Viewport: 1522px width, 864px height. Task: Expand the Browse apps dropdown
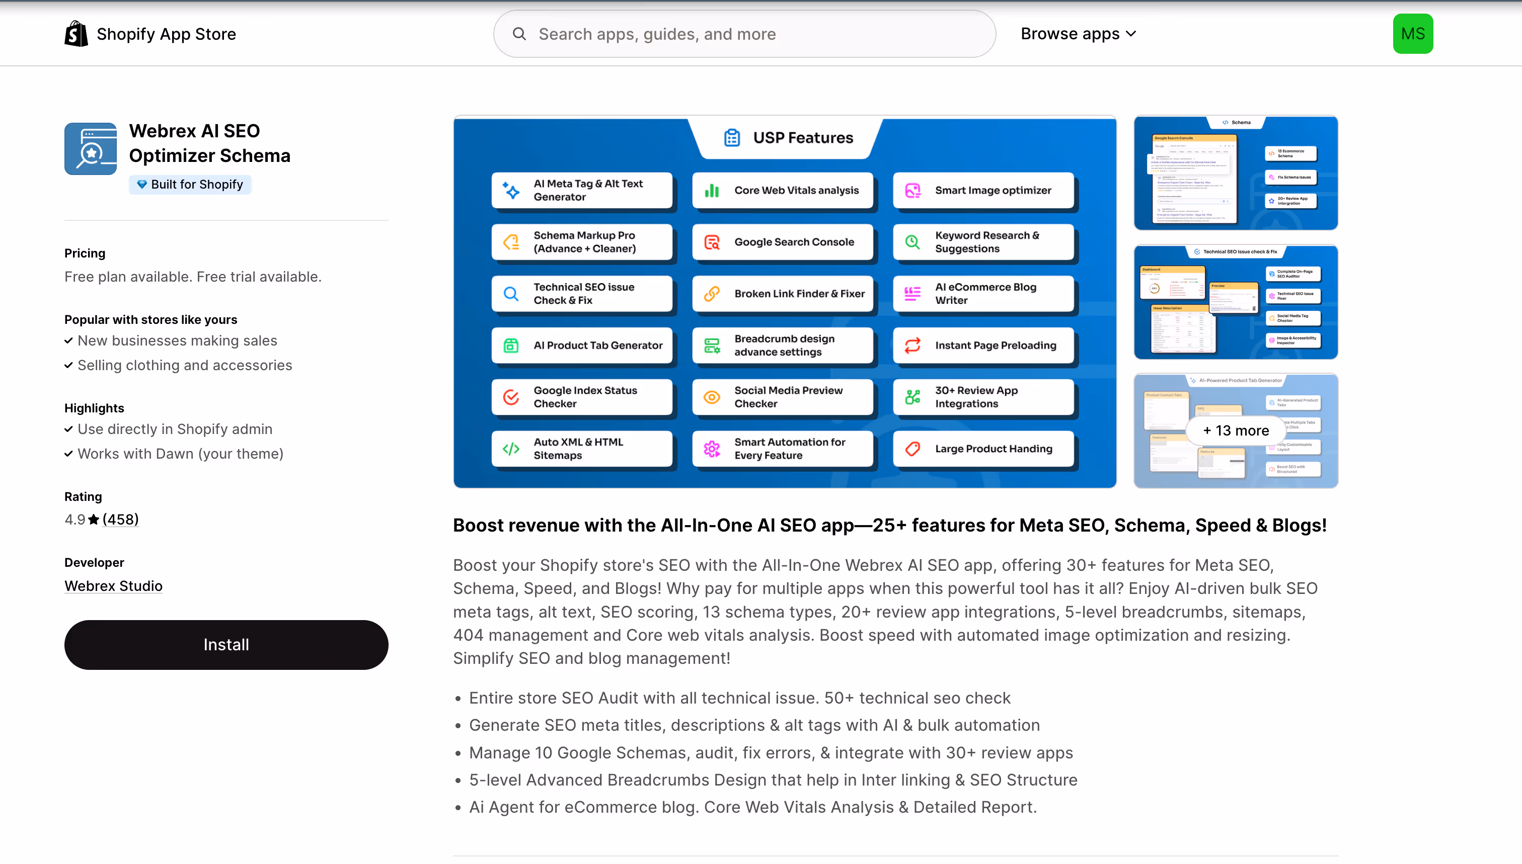[1078, 34]
